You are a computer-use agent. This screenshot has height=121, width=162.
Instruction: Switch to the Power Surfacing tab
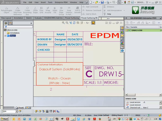(72, 18)
